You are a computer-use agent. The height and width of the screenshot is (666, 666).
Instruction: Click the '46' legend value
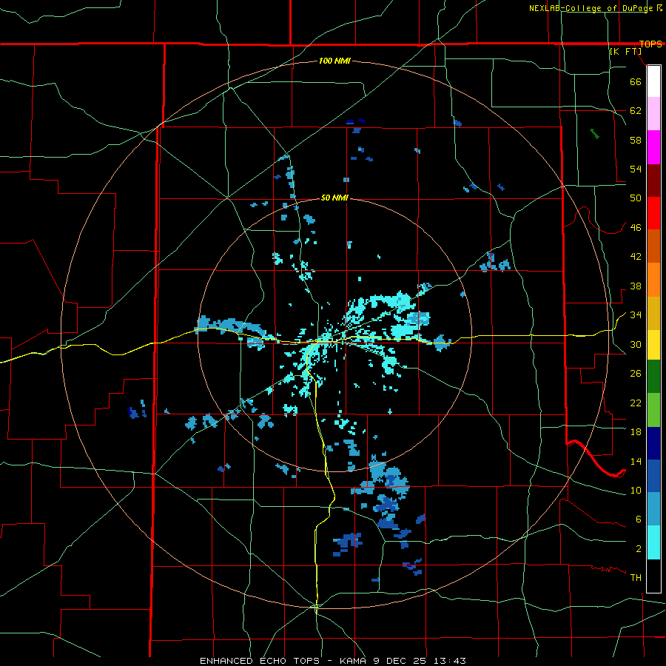point(636,228)
